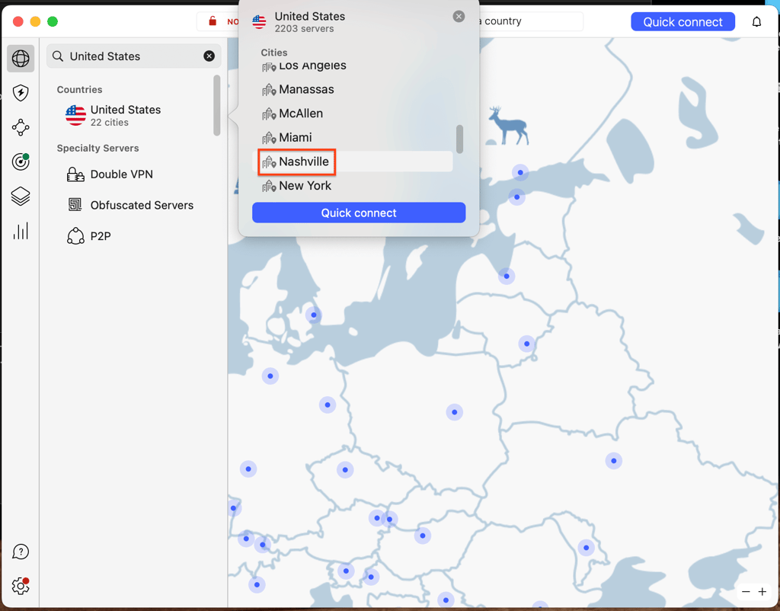This screenshot has width=780, height=611.
Task: Open the statistics bars icon
Action: (21, 231)
